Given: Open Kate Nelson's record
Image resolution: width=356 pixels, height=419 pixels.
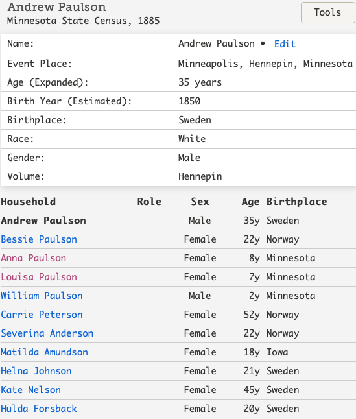Looking at the screenshot, I should point(30,390).
